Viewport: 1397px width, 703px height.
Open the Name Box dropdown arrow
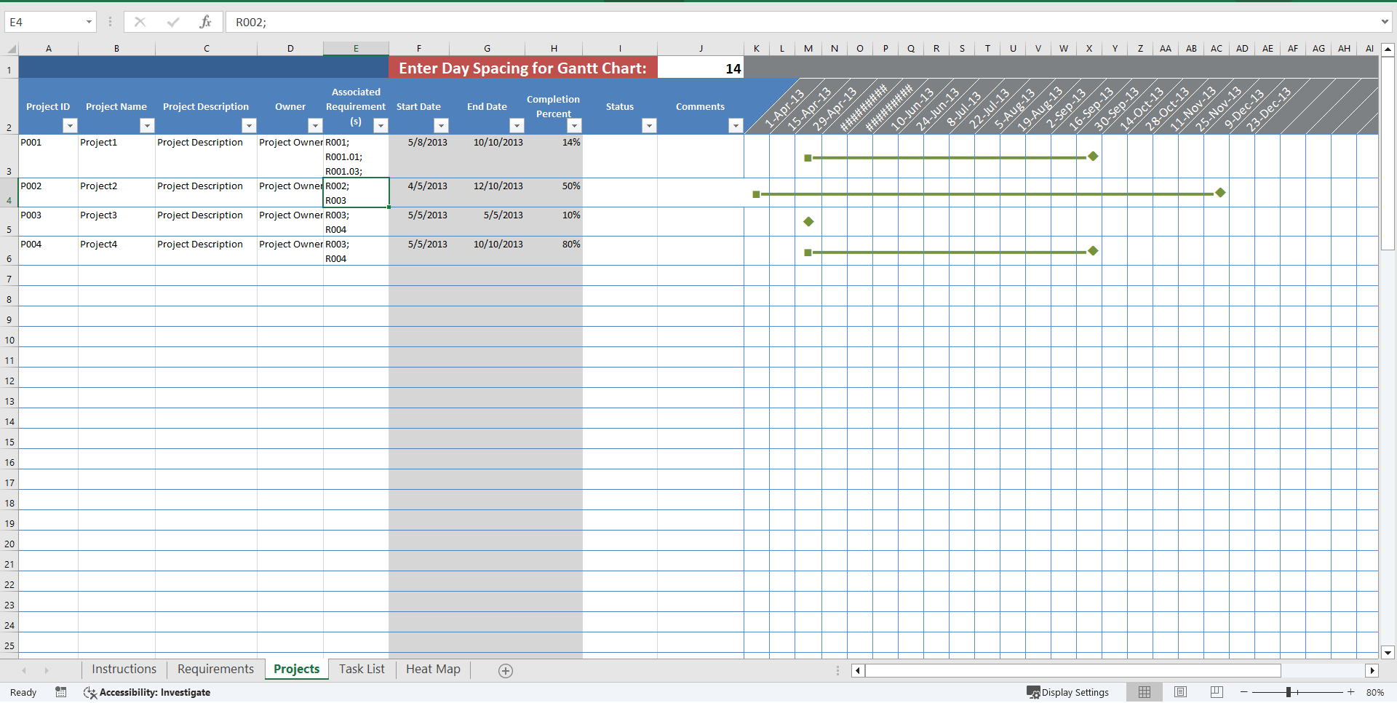(89, 22)
